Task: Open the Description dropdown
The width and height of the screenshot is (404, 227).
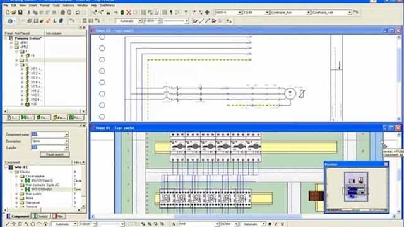Action: pyautogui.click(x=66, y=141)
